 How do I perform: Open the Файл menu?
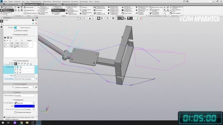[x=6, y=1]
